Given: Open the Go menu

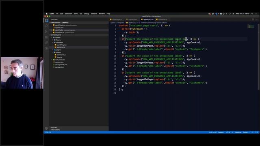Looking at the screenshot, I should click(81, 14).
